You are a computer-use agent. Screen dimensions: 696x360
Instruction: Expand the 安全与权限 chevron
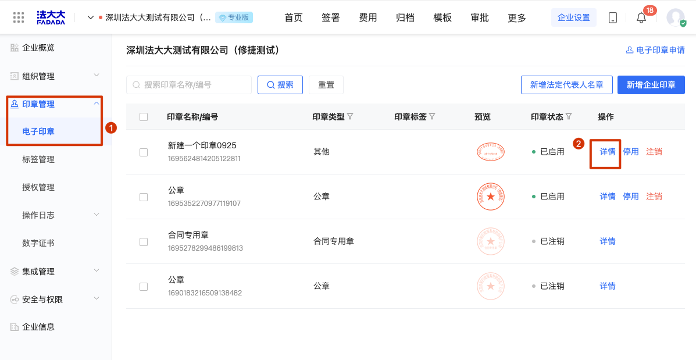click(97, 299)
